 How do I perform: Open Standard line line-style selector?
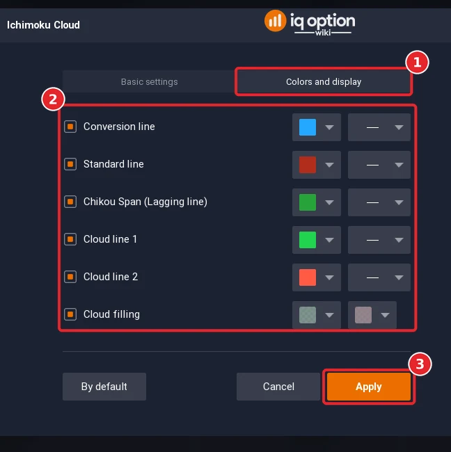point(379,165)
